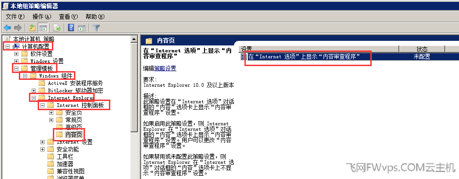Click the Up one level folder icon

click(x=32, y=28)
